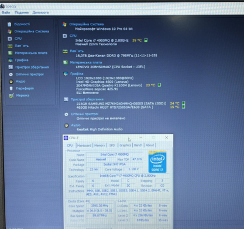Click the CPU sidebar icon
Screen dimensions: 244x229
pyautogui.click(x=10, y=39)
